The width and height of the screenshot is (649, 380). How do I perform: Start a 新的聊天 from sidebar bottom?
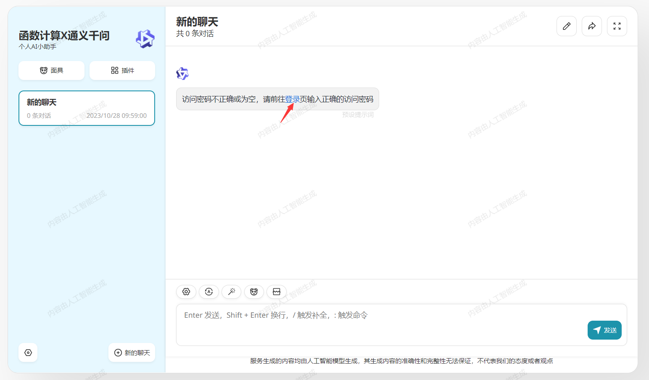[132, 353]
